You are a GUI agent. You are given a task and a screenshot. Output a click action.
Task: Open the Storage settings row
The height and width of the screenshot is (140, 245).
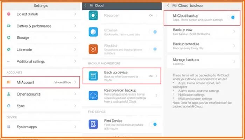41,38
